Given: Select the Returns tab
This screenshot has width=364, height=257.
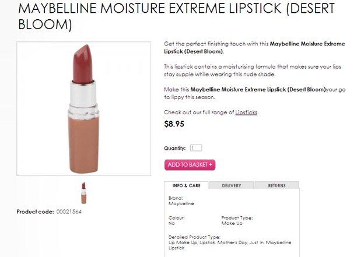Looking at the screenshot, I should [276, 185].
